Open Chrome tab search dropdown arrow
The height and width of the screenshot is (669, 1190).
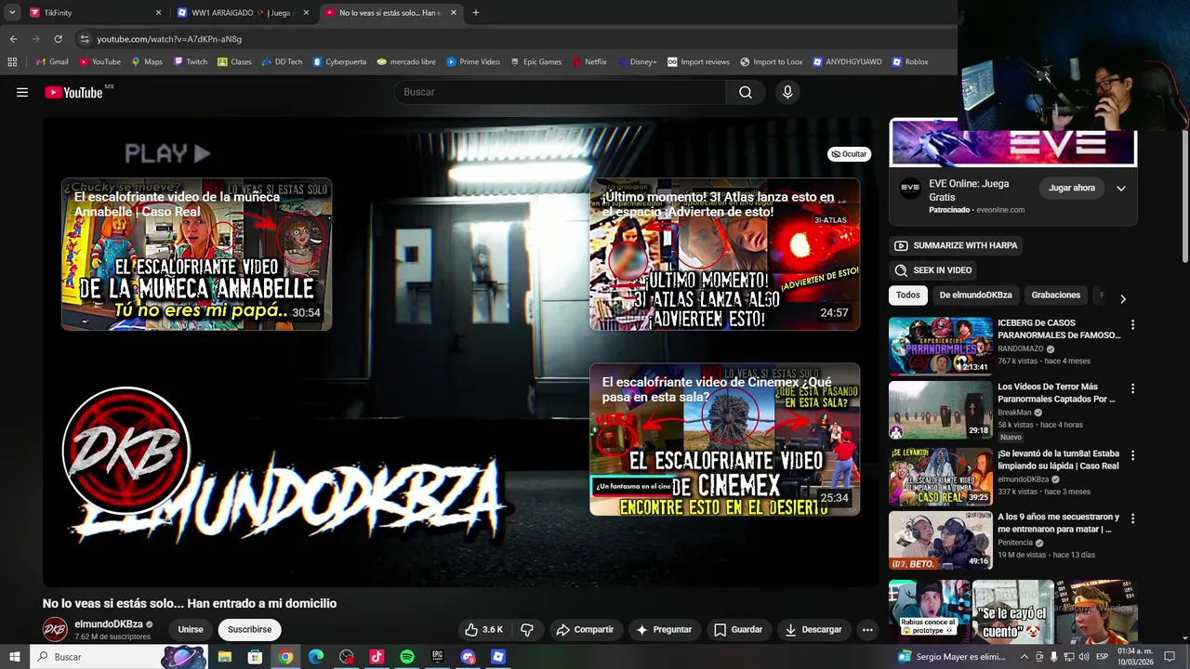[x=12, y=13]
